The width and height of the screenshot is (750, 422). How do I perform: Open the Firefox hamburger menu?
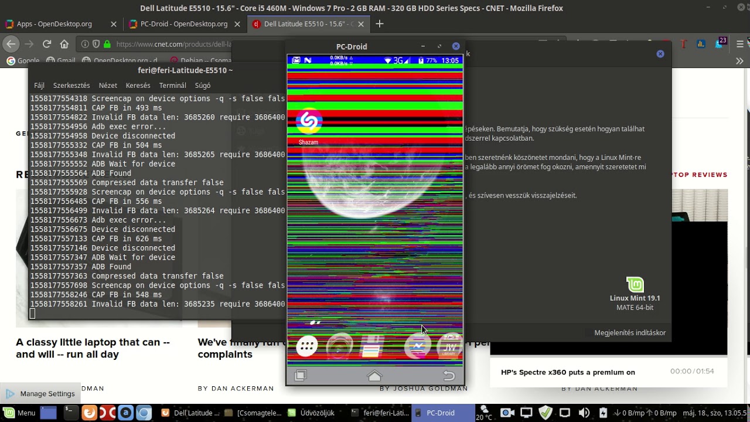click(740, 44)
